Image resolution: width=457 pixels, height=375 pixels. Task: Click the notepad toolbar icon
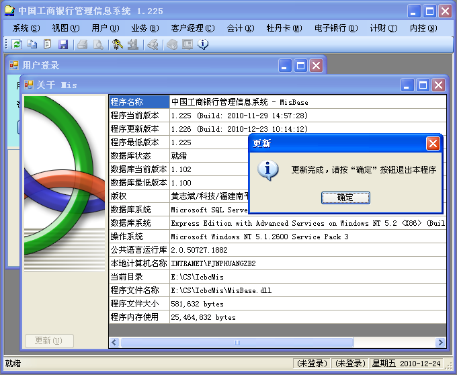pyautogui.click(x=47, y=44)
